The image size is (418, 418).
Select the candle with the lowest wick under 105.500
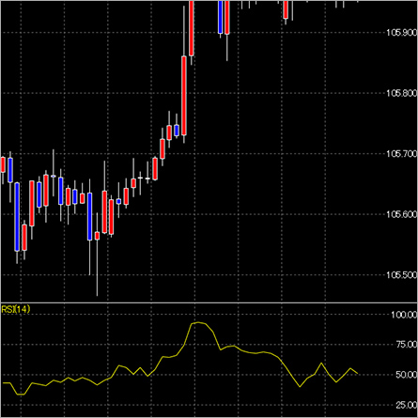[x=97, y=236]
